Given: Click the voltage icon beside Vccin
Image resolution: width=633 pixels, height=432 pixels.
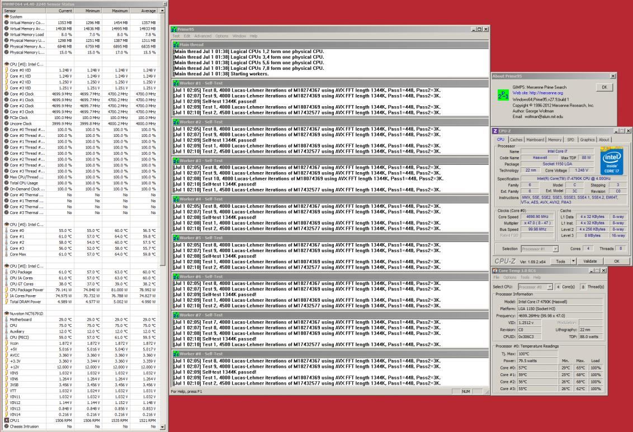Looking at the screenshot, I should point(7,343).
